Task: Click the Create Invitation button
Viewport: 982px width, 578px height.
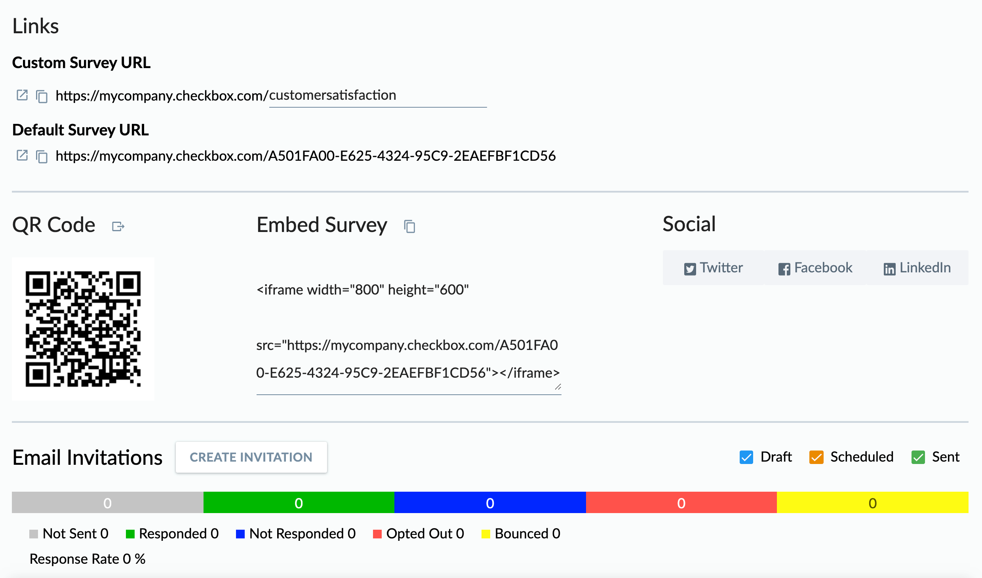Action: pyautogui.click(x=251, y=457)
